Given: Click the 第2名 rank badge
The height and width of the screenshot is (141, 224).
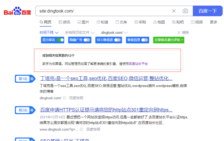Looking at the screenshot, I should (x=25, y=110).
